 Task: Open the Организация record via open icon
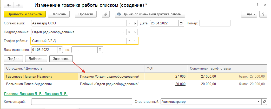click(x=135, y=23)
